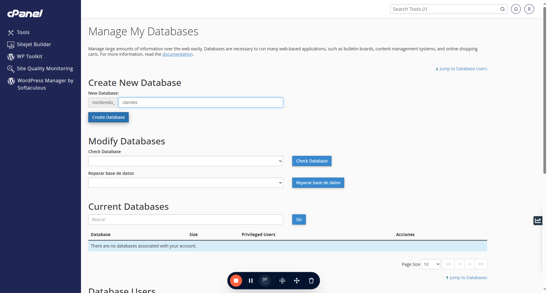Click the WordPress Manager logo icon
547x293 pixels.
[11, 81]
